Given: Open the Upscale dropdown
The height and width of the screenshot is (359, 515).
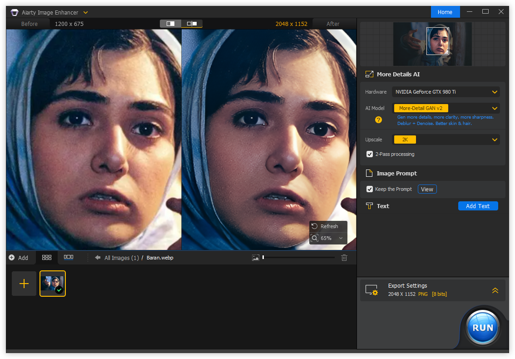Looking at the screenshot, I should (x=446, y=140).
